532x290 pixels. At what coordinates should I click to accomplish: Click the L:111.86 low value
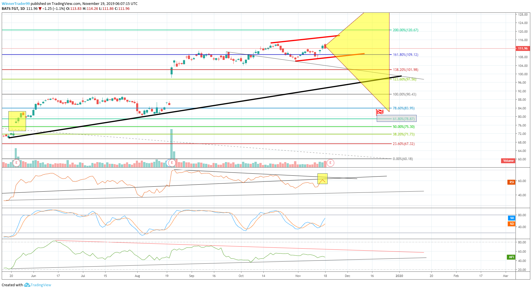[106, 9]
